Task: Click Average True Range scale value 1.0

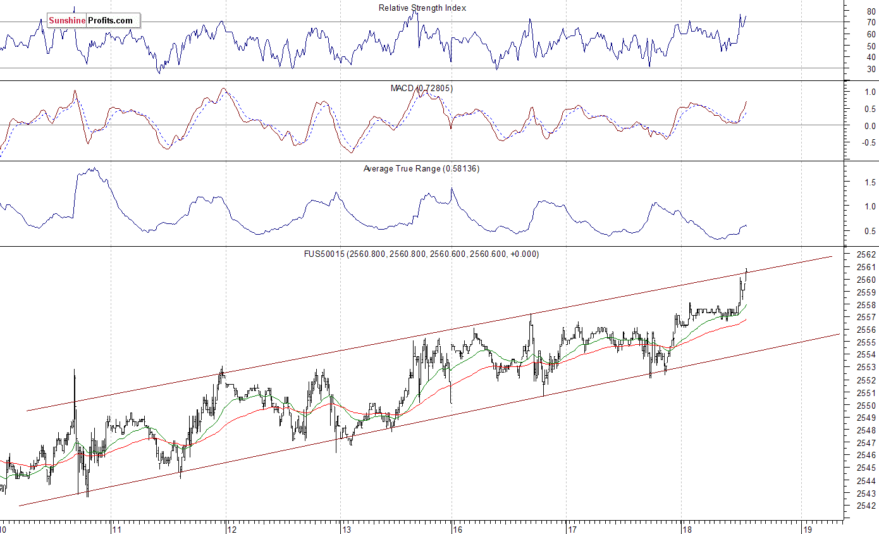Action: (x=870, y=206)
